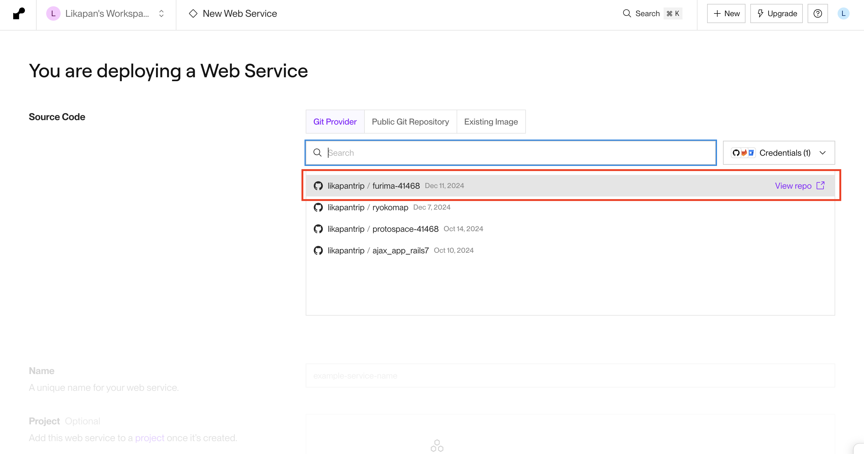Click the external link icon beside View repo
Viewport: 864px width, 454px height.
click(820, 185)
